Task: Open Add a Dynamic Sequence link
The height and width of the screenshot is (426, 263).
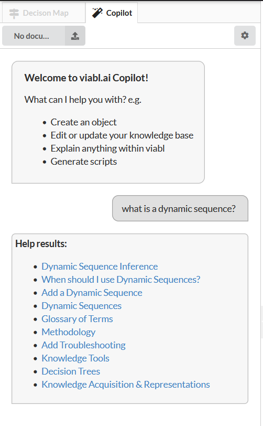Action: pyautogui.click(x=92, y=293)
